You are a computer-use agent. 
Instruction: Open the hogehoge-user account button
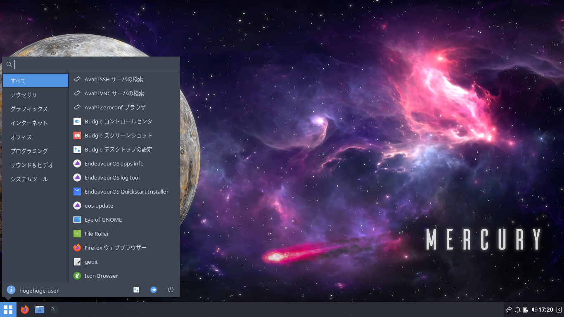click(33, 290)
